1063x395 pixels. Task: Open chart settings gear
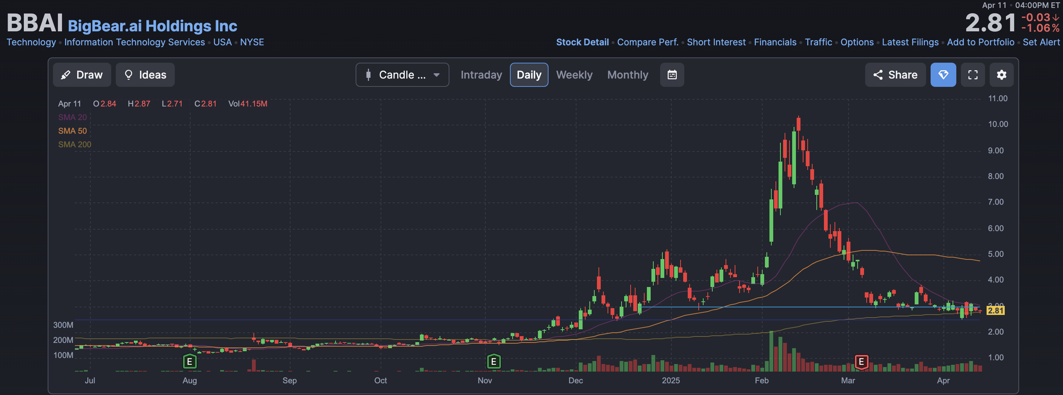click(x=1001, y=75)
